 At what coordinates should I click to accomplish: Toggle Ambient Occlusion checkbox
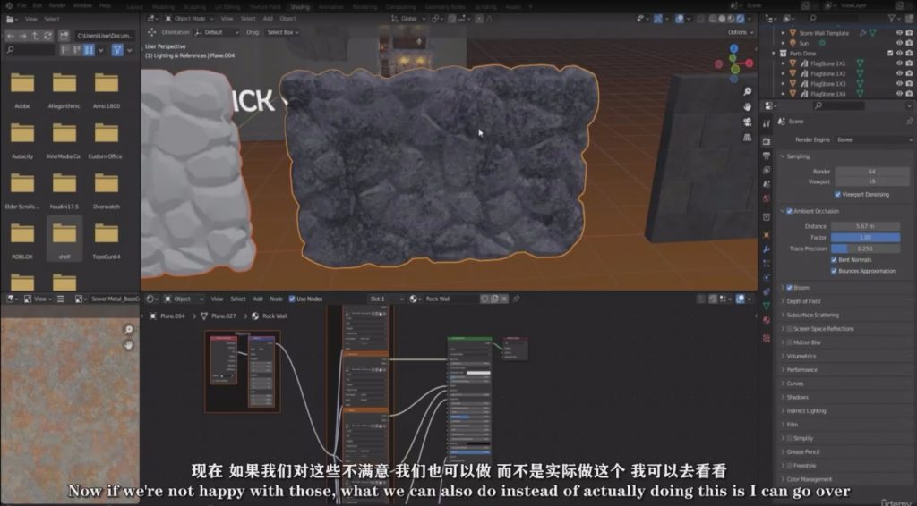(790, 211)
